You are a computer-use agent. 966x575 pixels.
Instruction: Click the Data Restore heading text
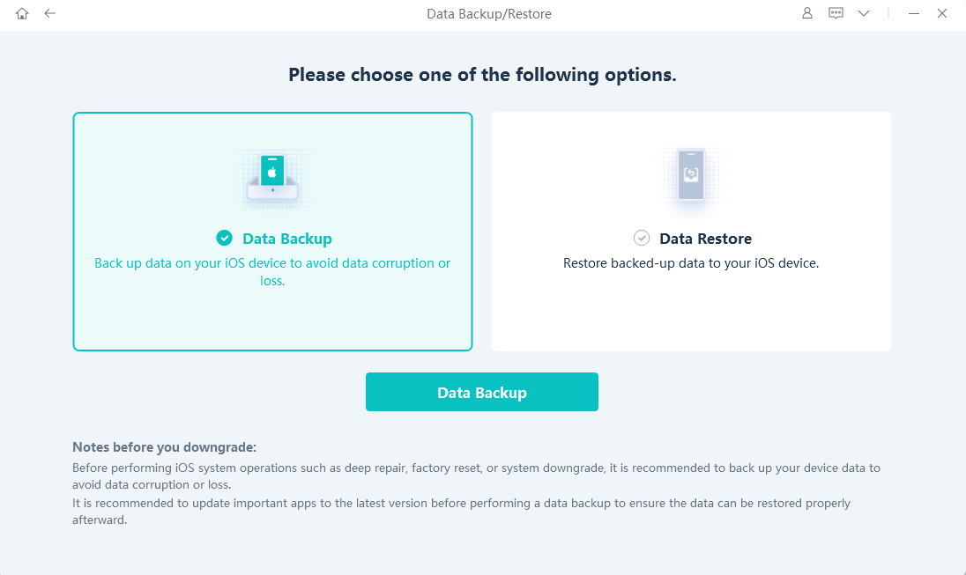705,239
